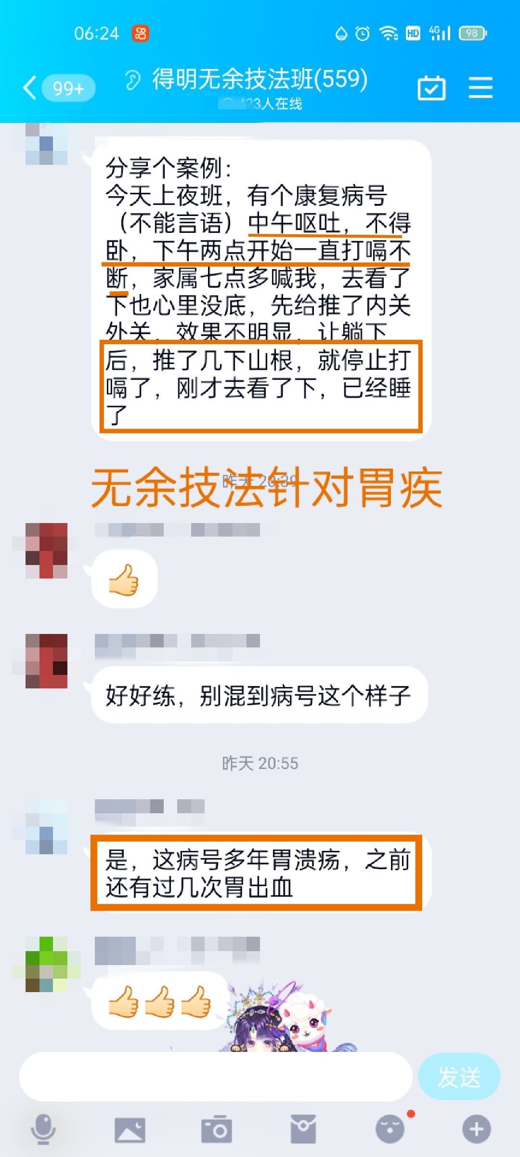Open the group calendar check-in icon
Image resolution: width=520 pixels, height=1157 pixels.
431,88
